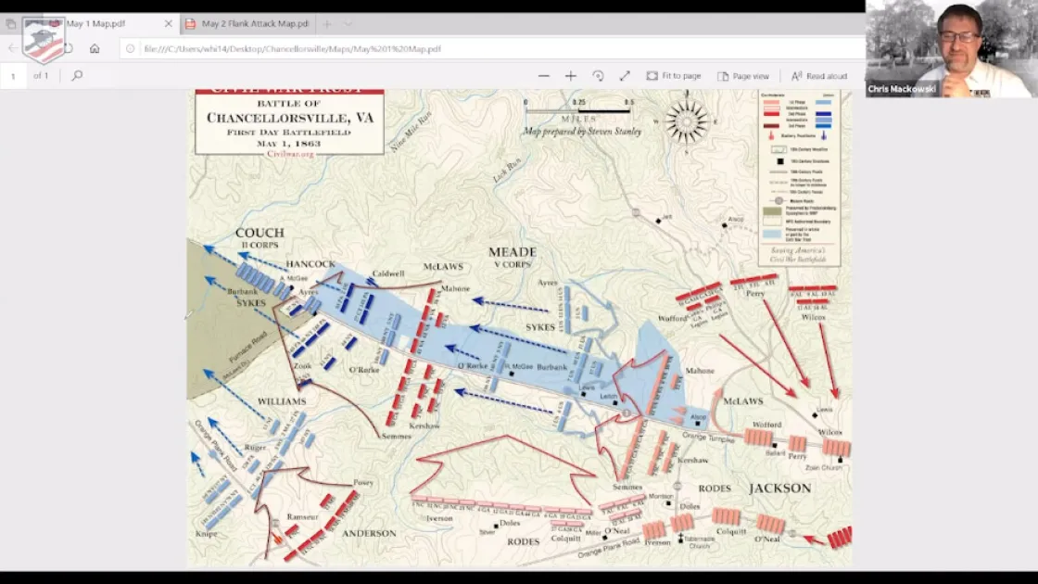This screenshot has width=1038, height=584.
Task: Select the May 1 Map.pdf tab
Action: (x=102, y=24)
